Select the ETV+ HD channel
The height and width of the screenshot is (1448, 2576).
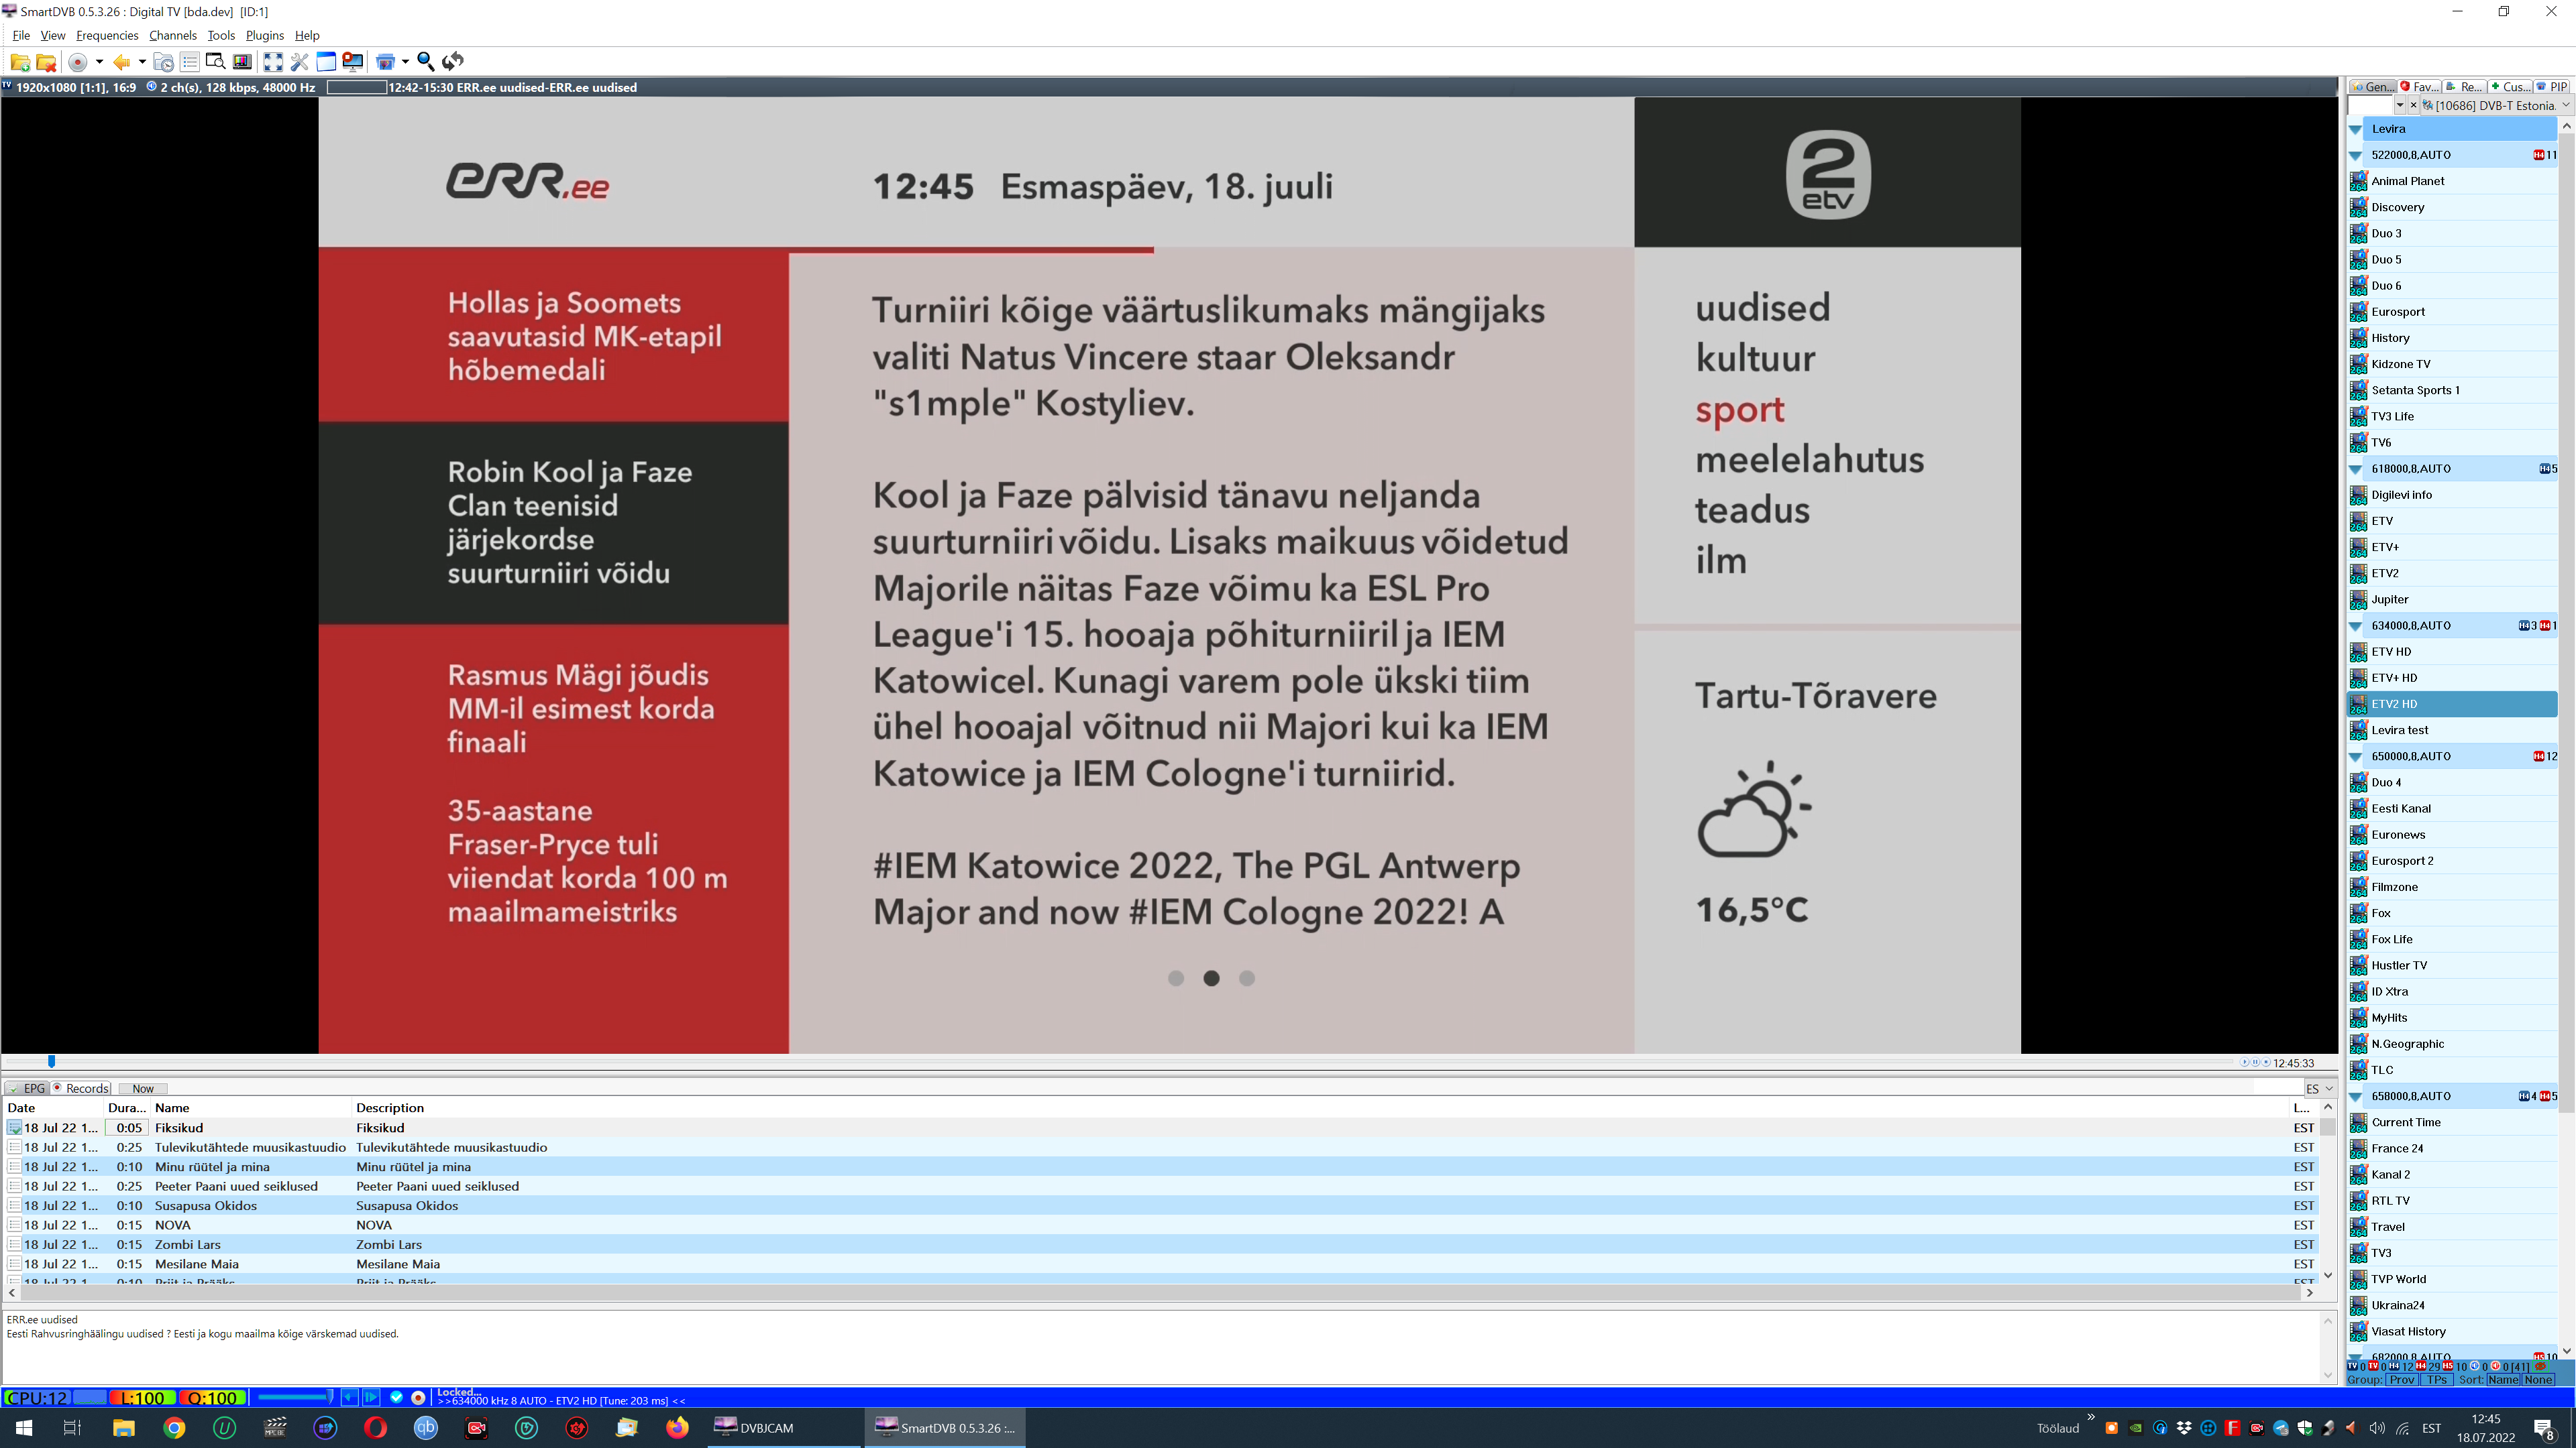click(2452, 678)
